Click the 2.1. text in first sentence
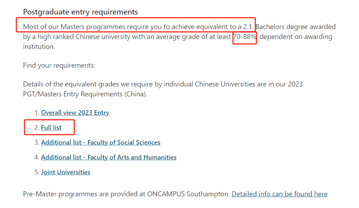The height and width of the screenshot is (208, 359). (249, 27)
